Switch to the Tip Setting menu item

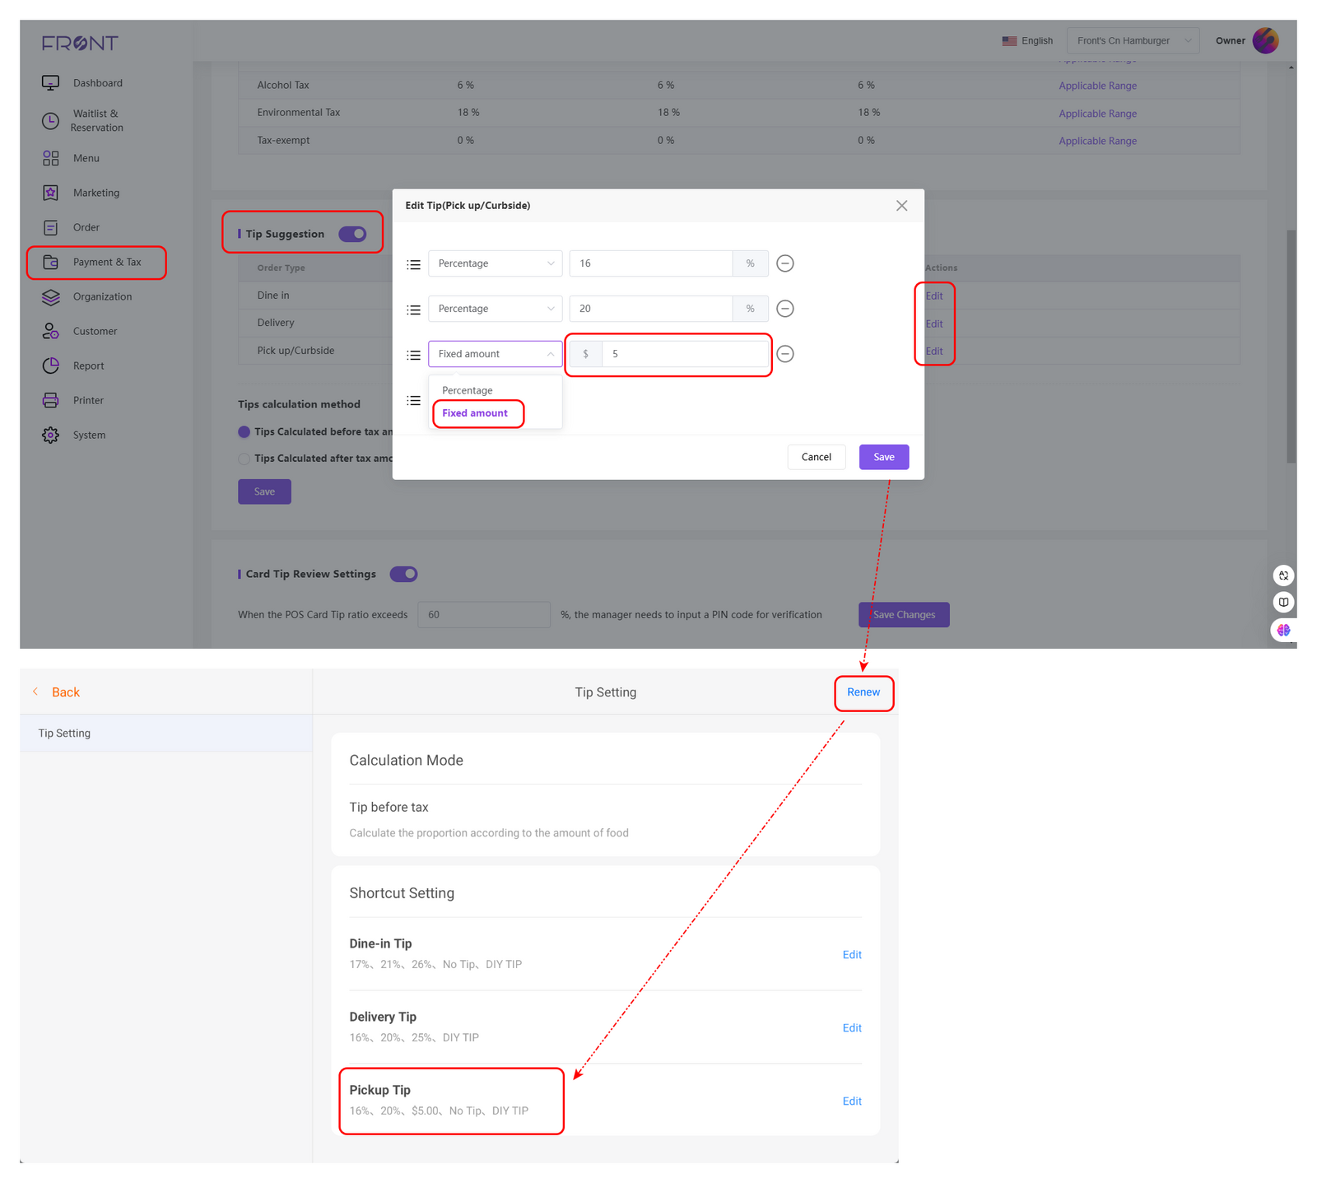[63, 733]
